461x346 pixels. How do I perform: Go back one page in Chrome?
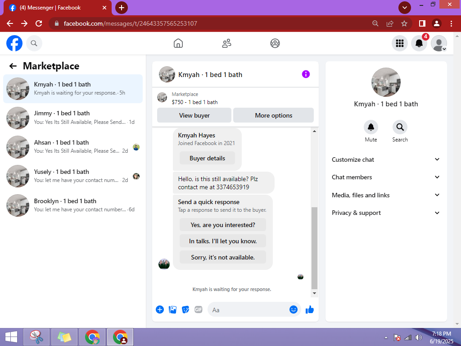(x=10, y=23)
